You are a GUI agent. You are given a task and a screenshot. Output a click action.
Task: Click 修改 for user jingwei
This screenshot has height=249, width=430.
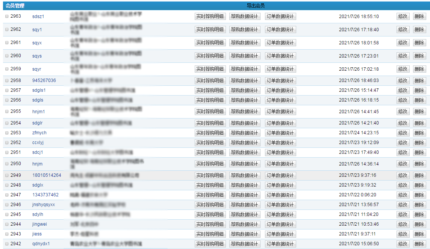(403, 225)
